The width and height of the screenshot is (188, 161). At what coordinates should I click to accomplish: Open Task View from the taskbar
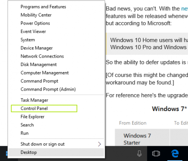coord(156,153)
